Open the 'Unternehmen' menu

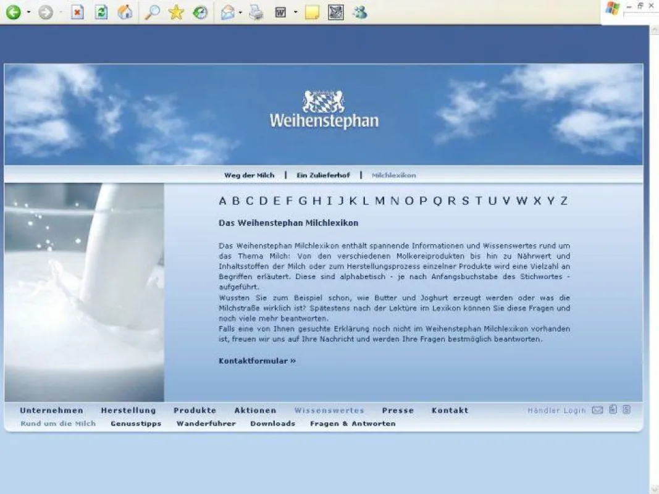pos(51,411)
